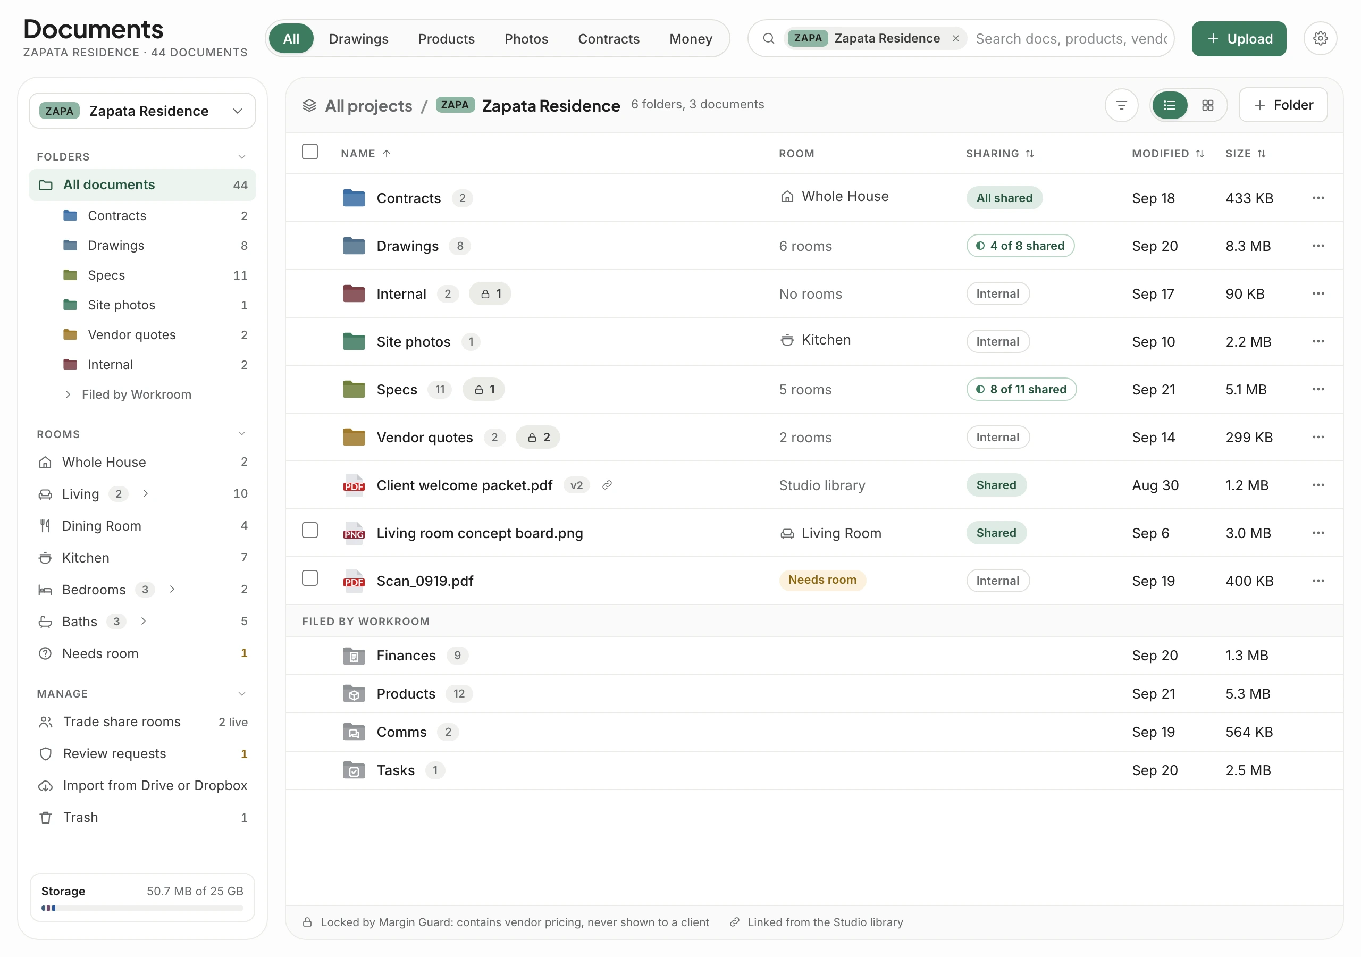Open more options for Contracts row
1361x957 pixels.
pos(1318,198)
